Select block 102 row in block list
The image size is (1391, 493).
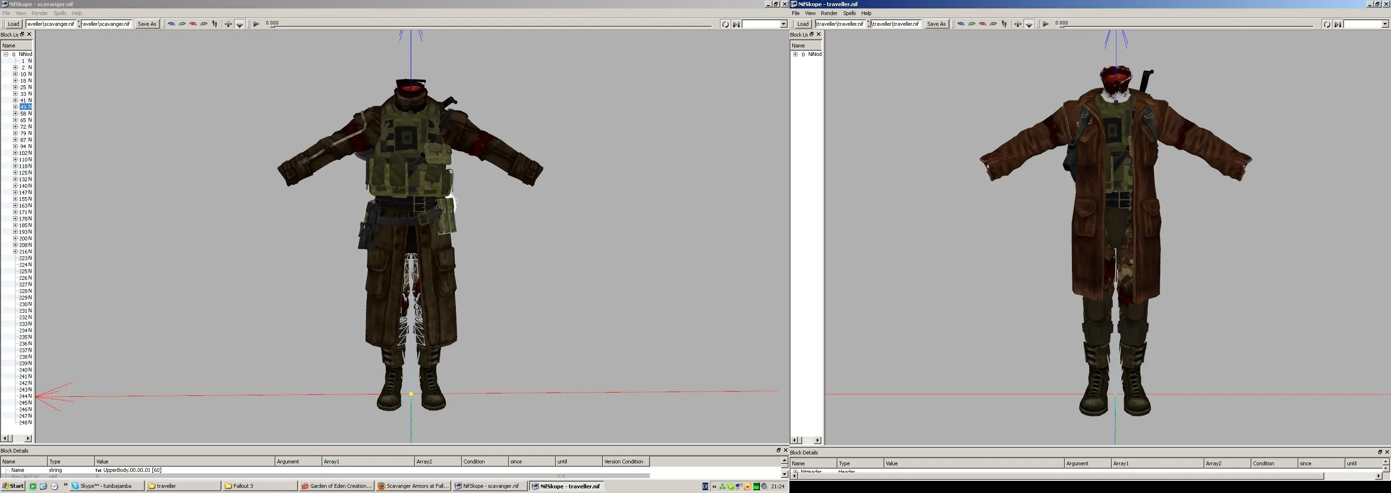coord(25,153)
